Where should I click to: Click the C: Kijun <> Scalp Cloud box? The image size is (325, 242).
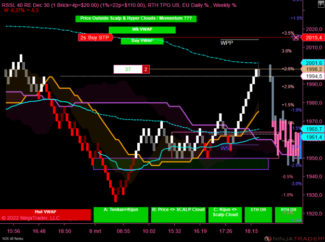(225, 214)
